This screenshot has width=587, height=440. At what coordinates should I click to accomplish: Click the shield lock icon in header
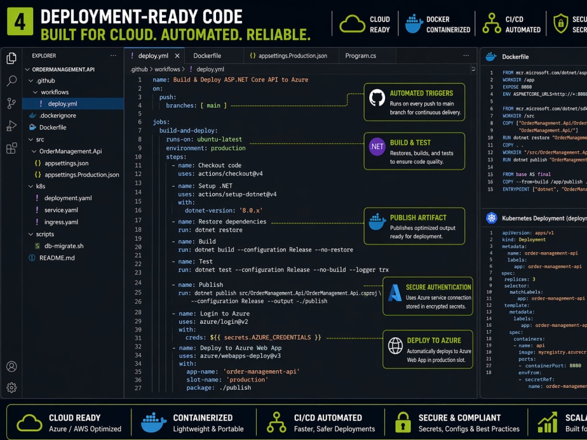point(561,23)
